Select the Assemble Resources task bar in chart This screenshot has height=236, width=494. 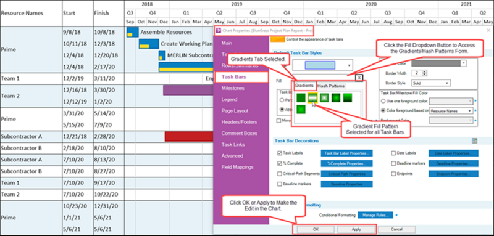(x=133, y=32)
